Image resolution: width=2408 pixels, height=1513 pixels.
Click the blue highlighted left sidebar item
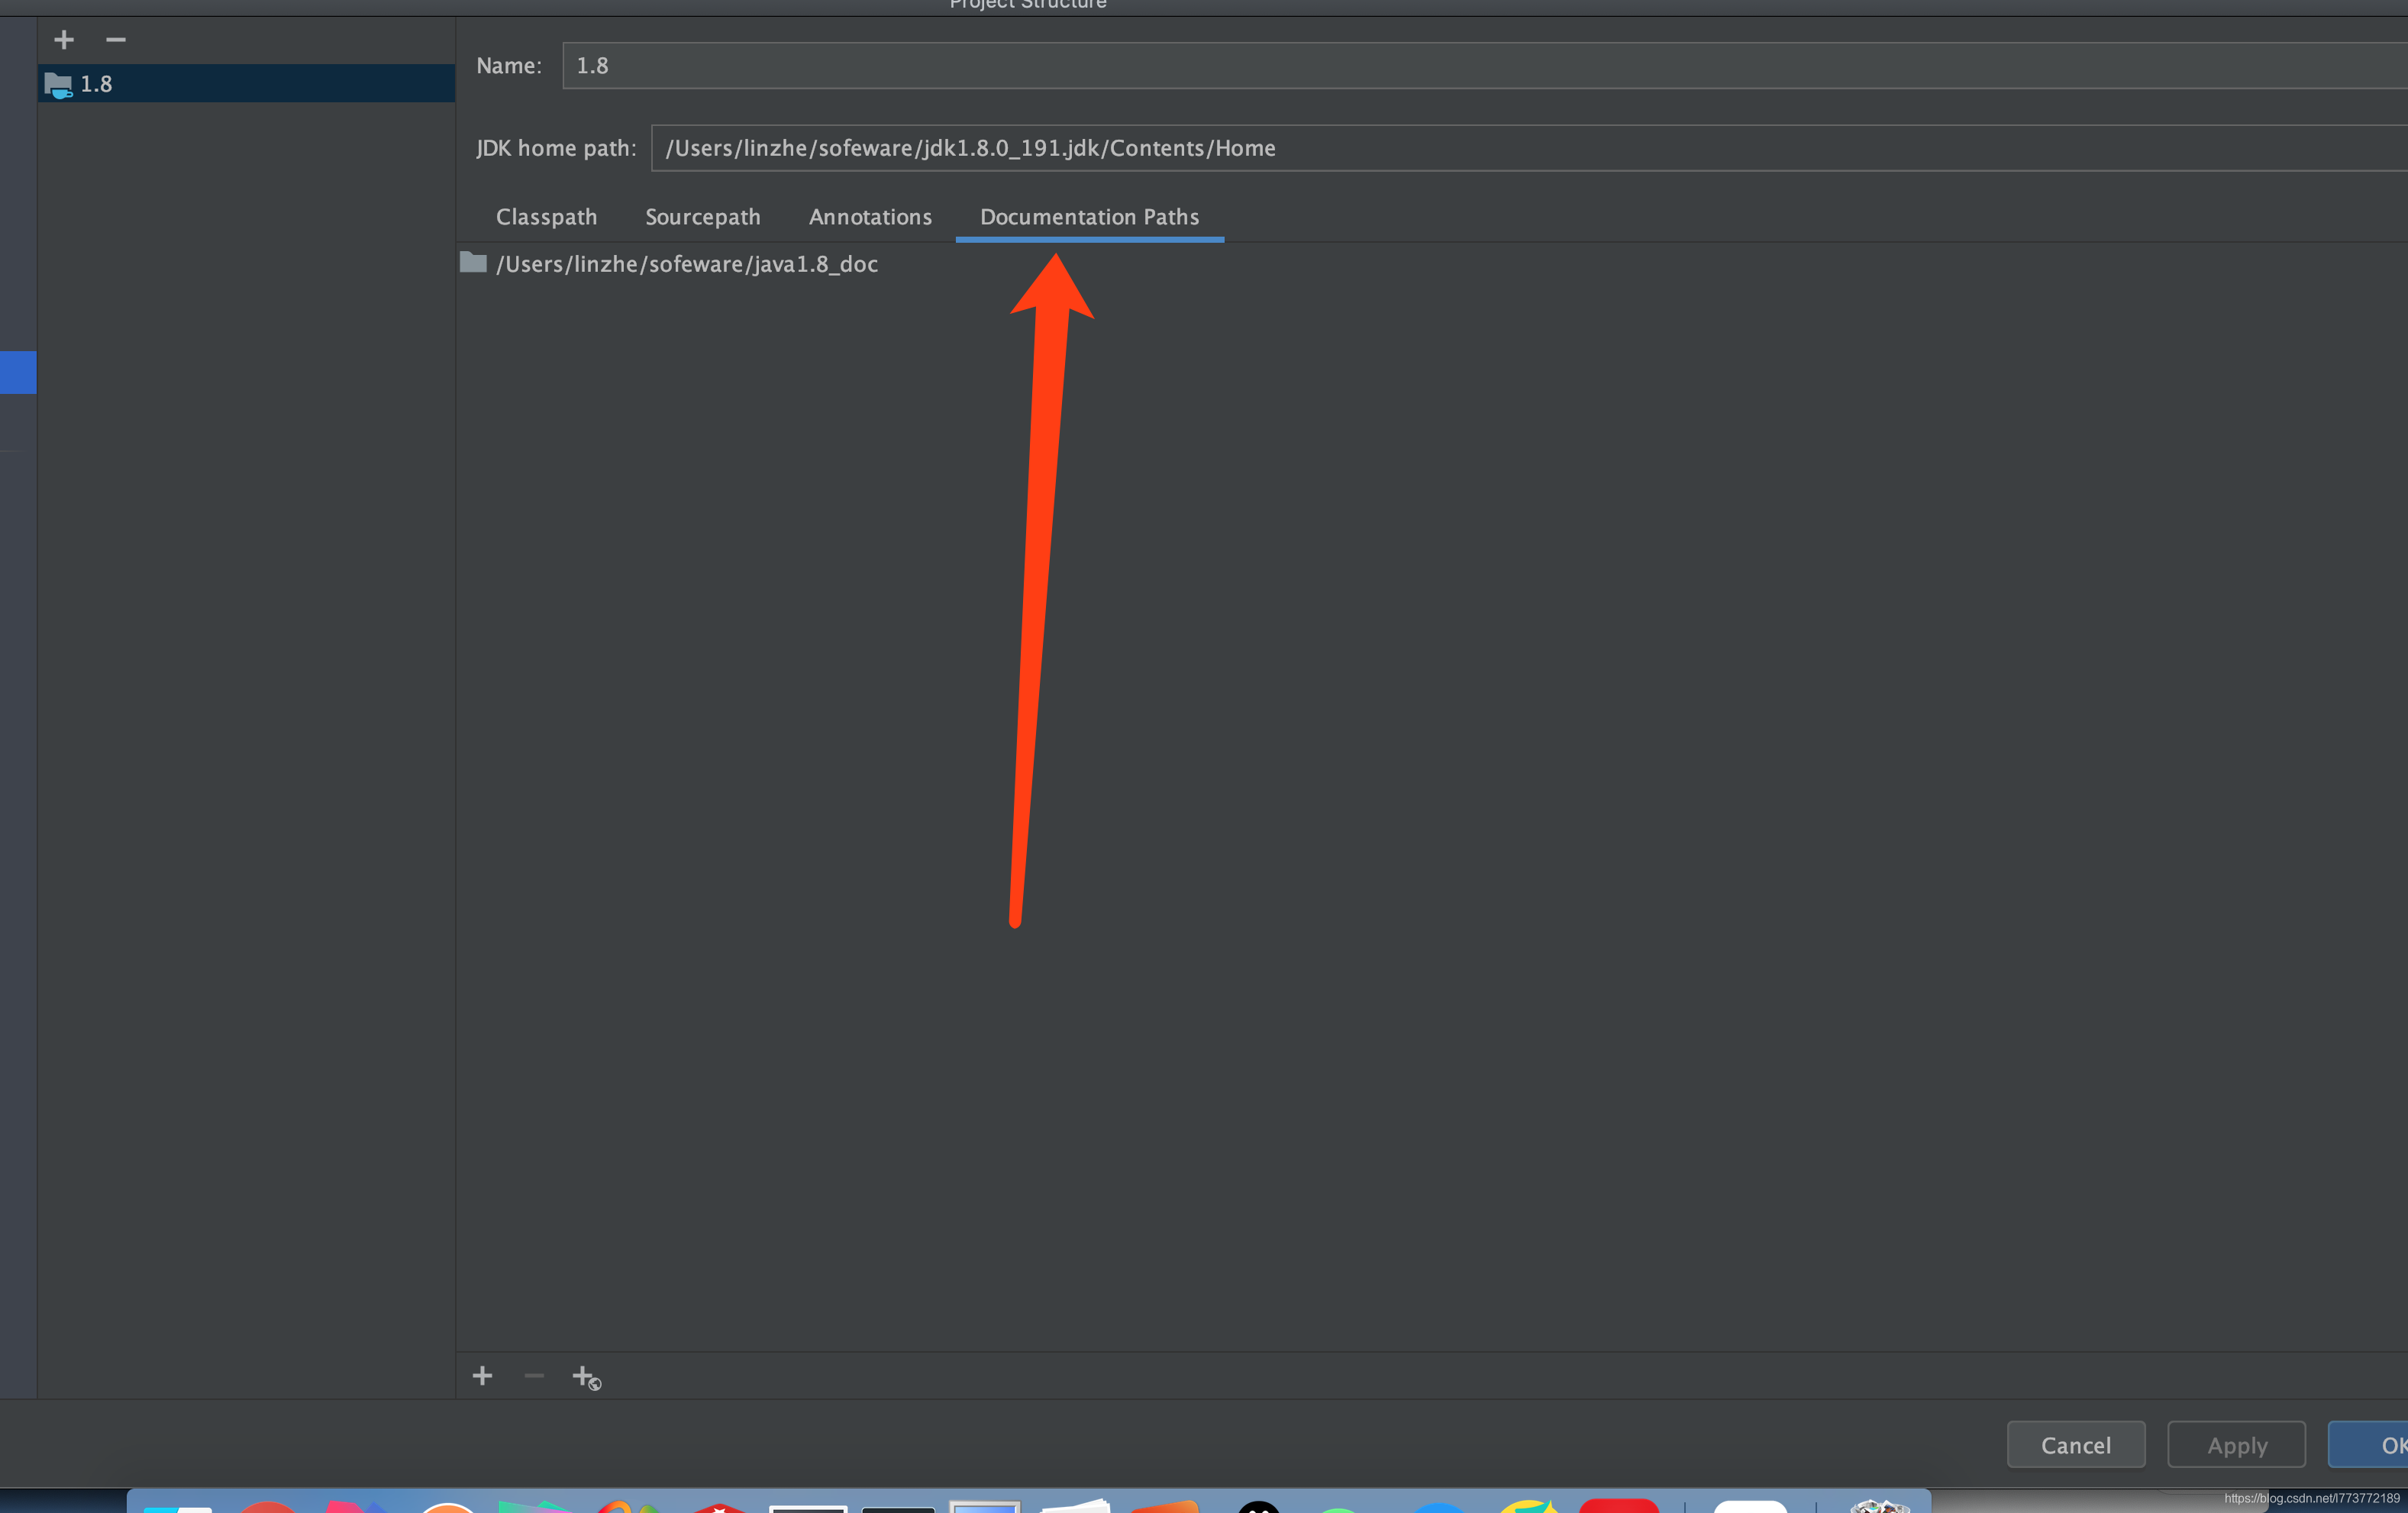[x=18, y=372]
